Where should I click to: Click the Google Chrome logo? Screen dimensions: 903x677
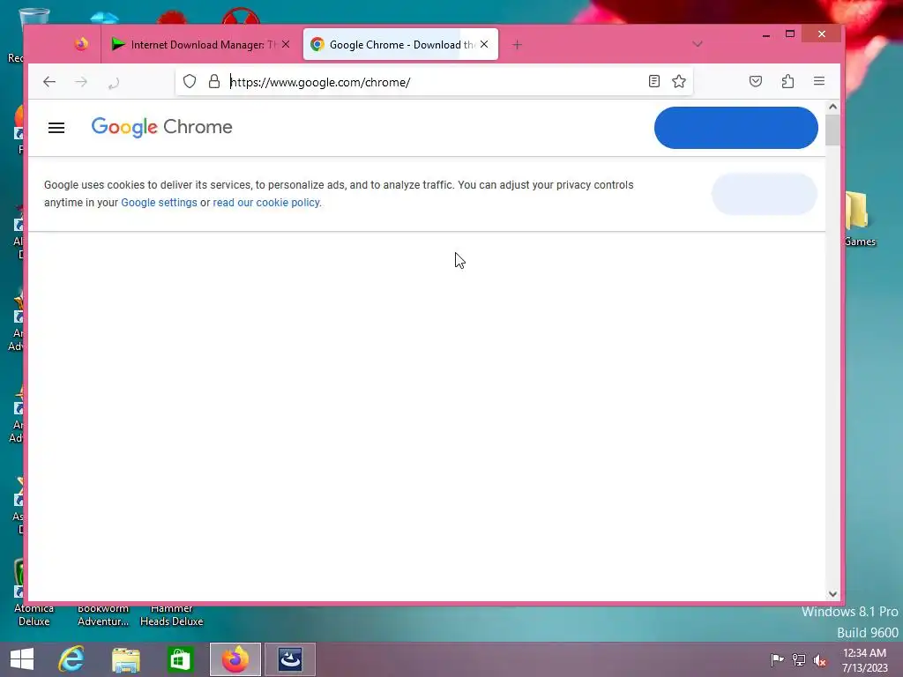pyautogui.click(x=162, y=127)
